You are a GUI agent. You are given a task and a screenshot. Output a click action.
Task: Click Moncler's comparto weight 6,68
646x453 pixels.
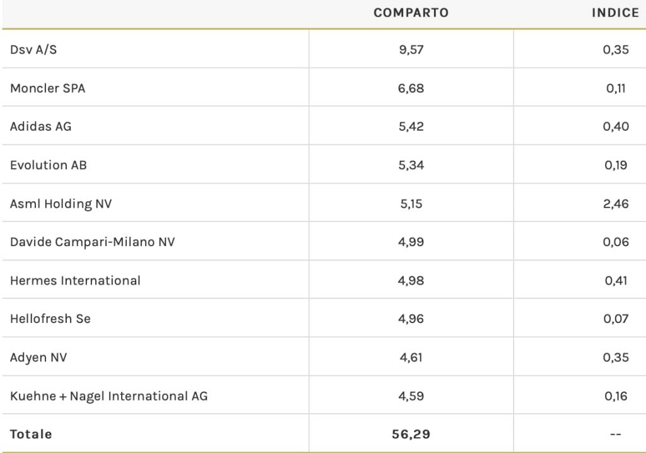point(411,88)
